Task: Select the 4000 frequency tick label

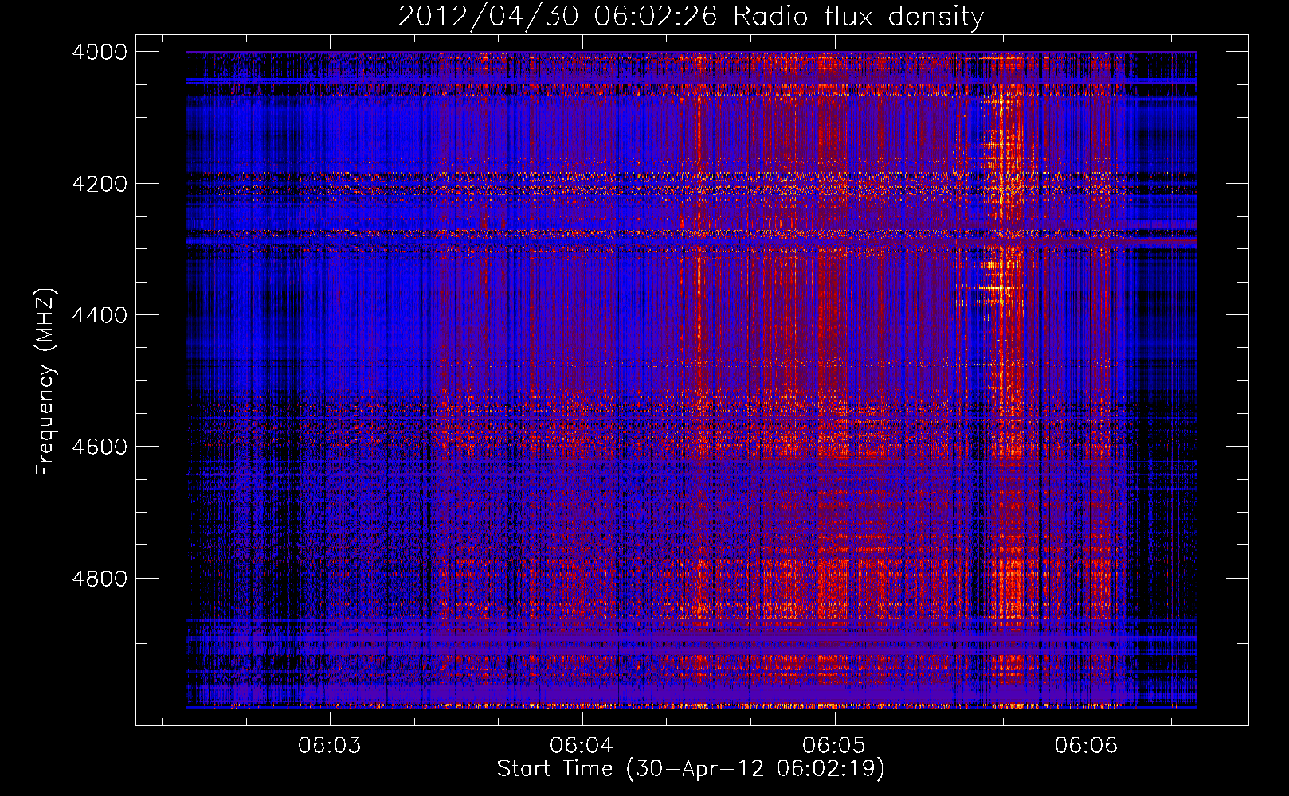Action: (x=100, y=52)
